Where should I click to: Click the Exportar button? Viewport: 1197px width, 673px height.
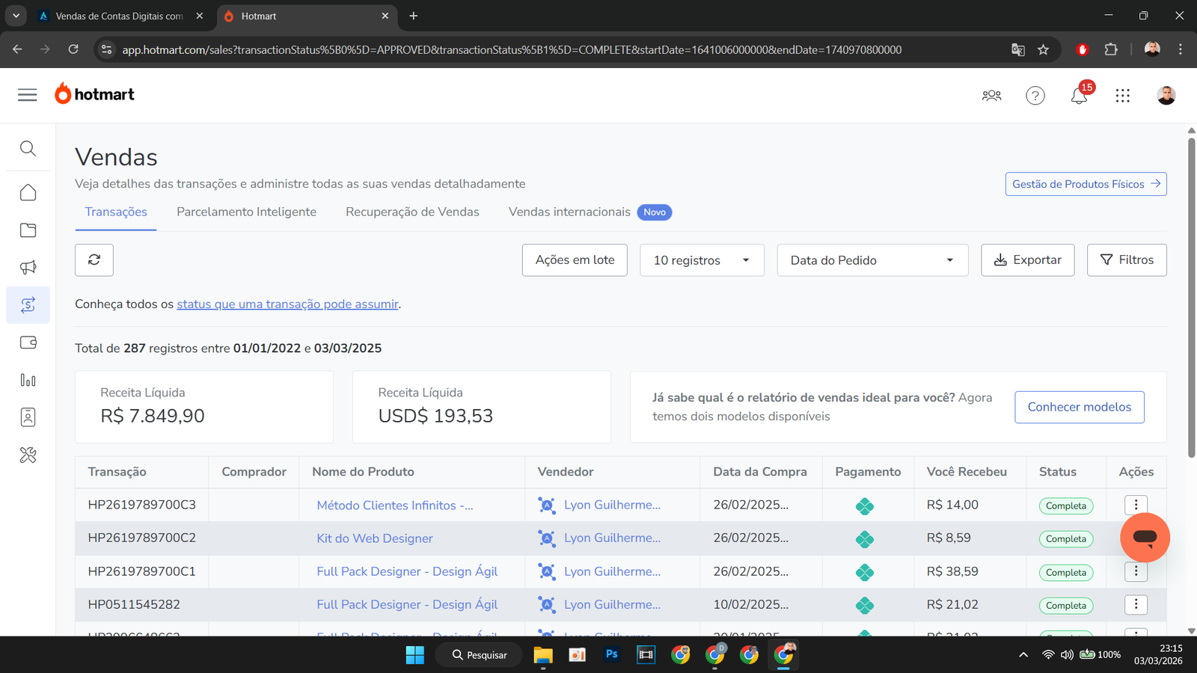(x=1027, y=260)
